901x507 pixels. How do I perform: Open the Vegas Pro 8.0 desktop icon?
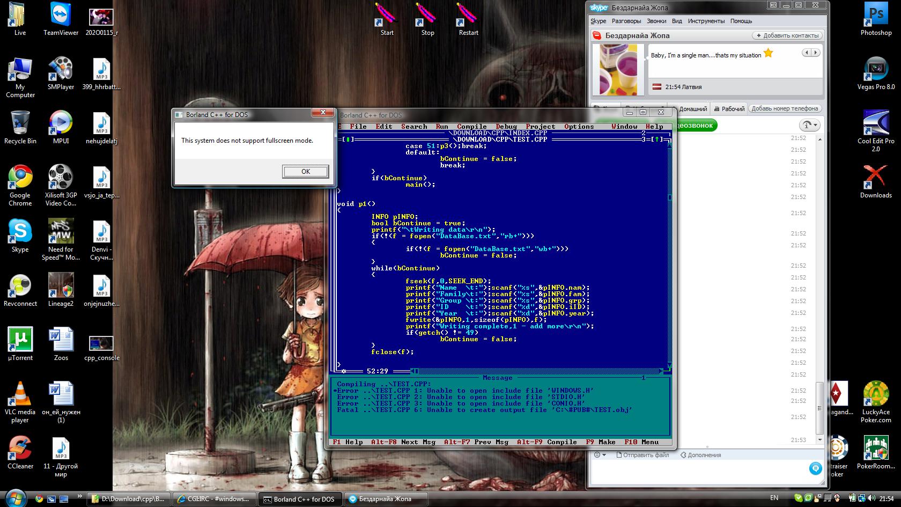point(876,74)
